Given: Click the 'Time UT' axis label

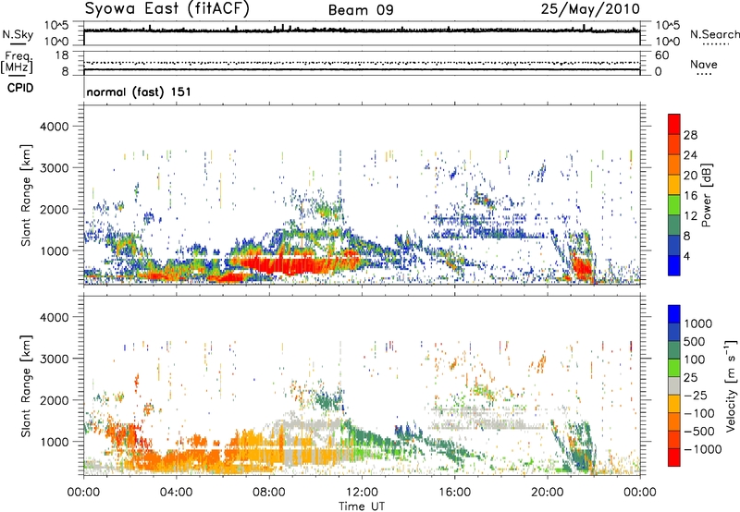Looking at the screenshot, I should 362,506.
